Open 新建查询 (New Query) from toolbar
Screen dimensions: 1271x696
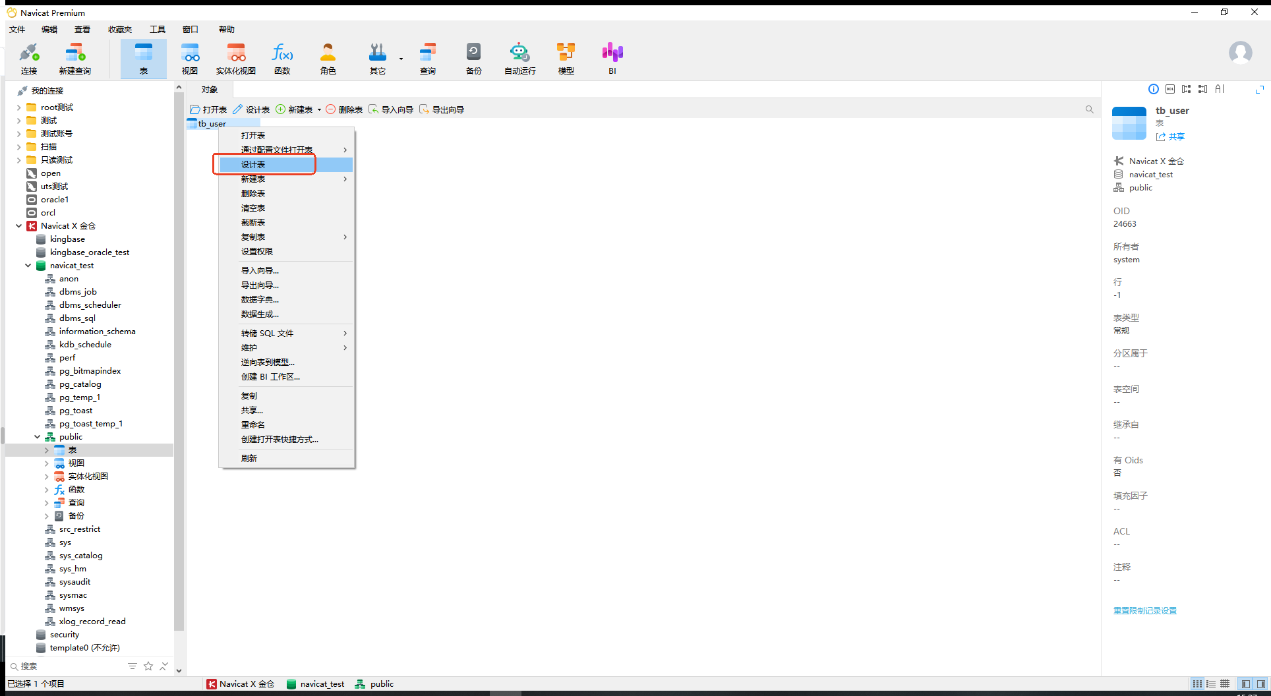pyautogui.click(x=74, y=59)
